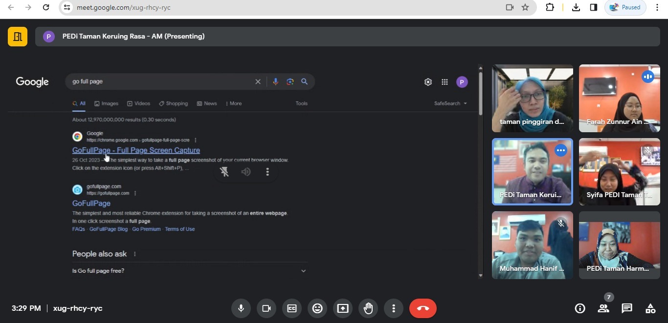668x323 pixels.
Task: Expand options on PEDi Taman Keruing tile
Action: click(x=560, y=150)
